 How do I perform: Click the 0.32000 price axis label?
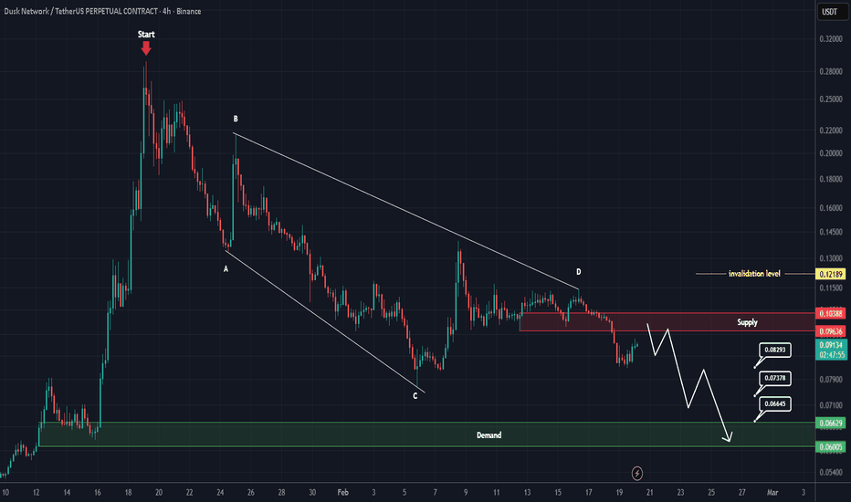point(831,39)
